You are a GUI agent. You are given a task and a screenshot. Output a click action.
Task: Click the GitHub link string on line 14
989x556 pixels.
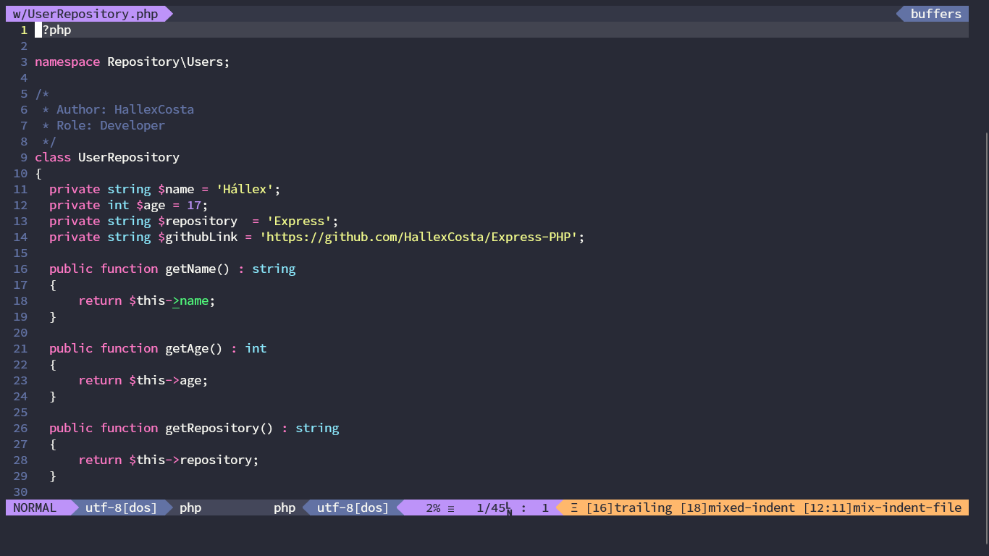tap(420, 237)
